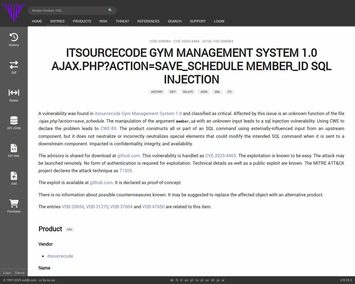The height and width of the screenshot is (284, 355).
Task: Click the version v18.25.3 text
Action: click(x=346, y=280)
